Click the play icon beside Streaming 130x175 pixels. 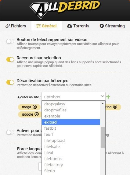pyautogui.click(x=102, y=26)
